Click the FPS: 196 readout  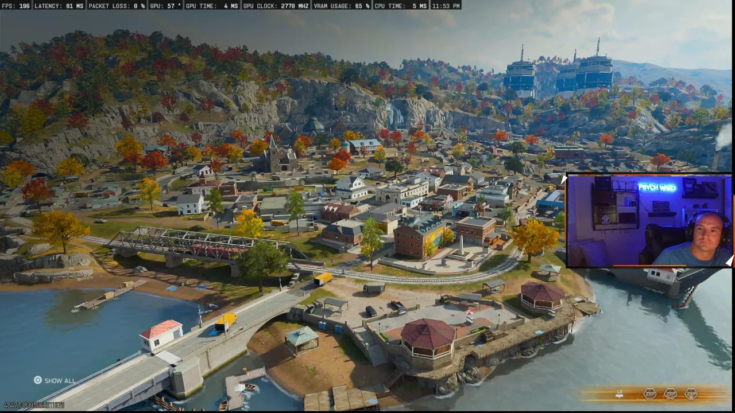click(16, 6)
